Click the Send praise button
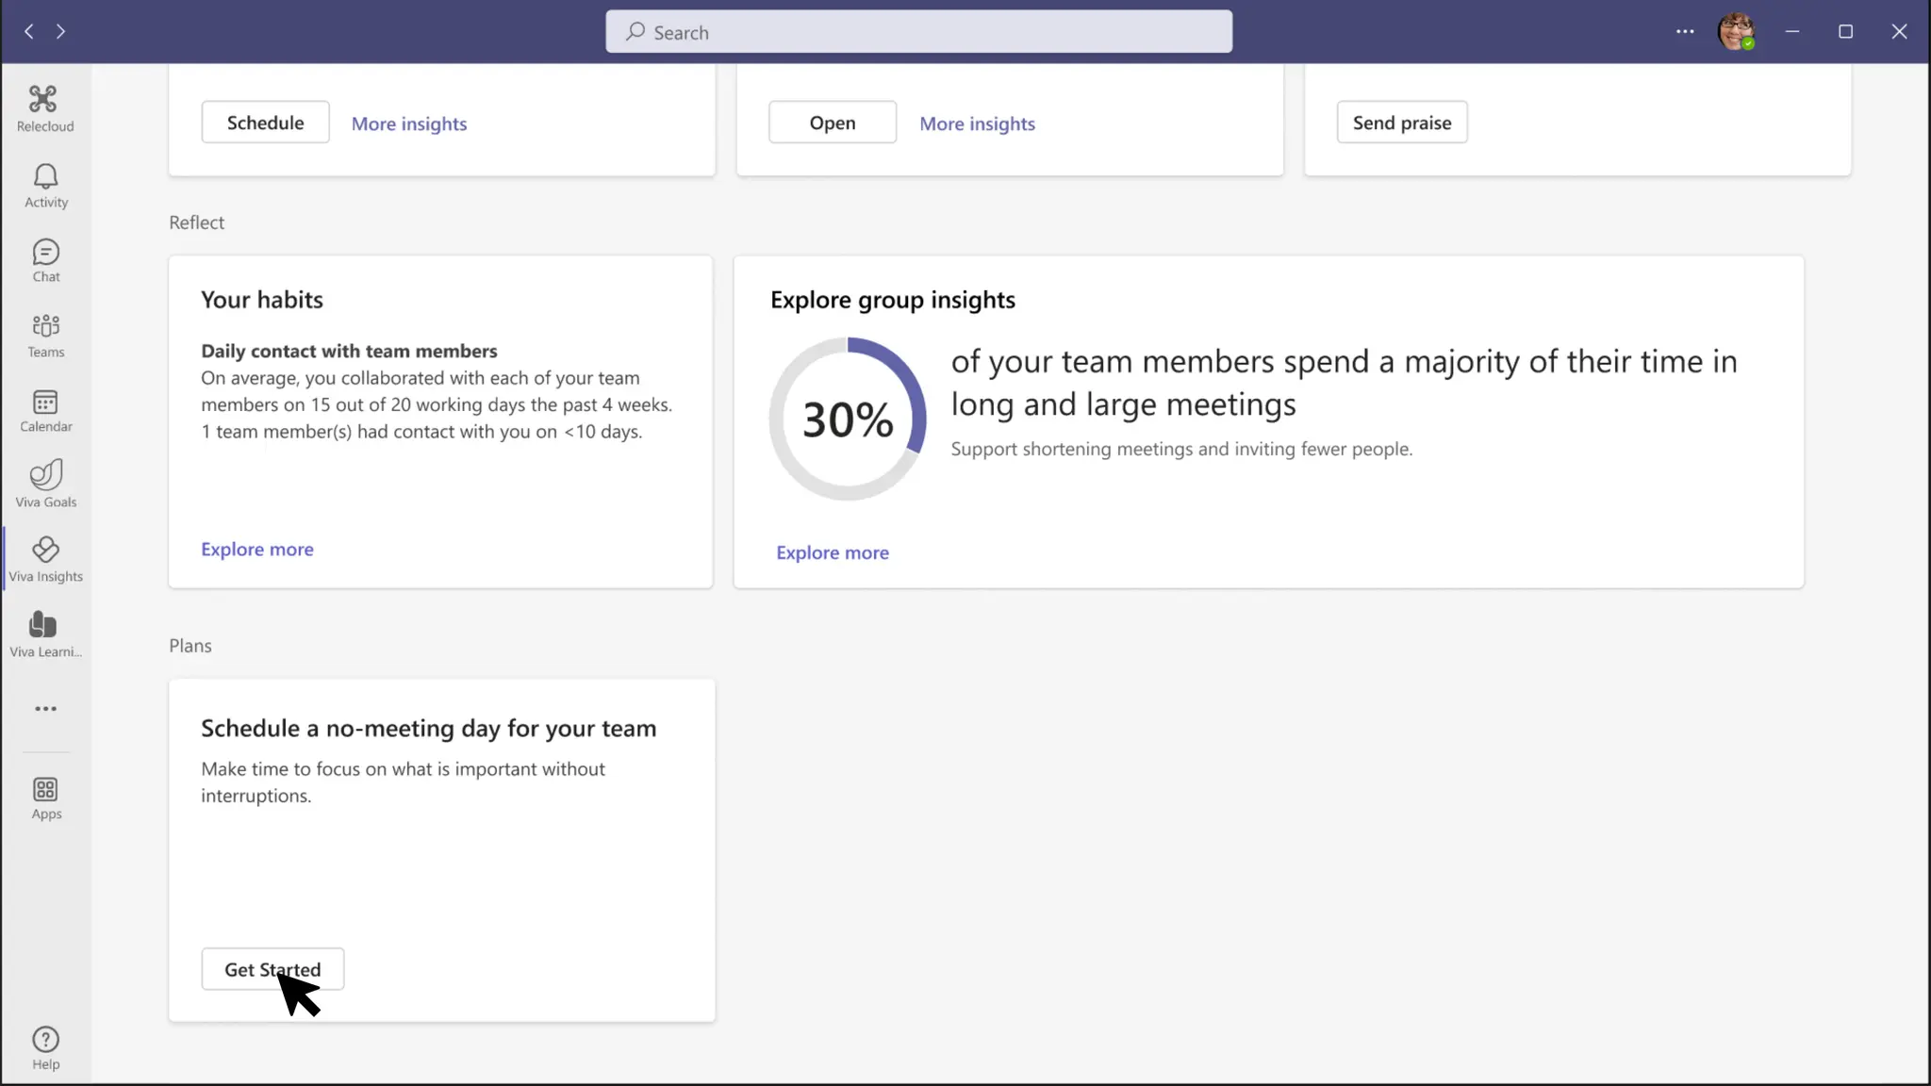Viewport: 1931px width, 1086px height. [1401, 123]
